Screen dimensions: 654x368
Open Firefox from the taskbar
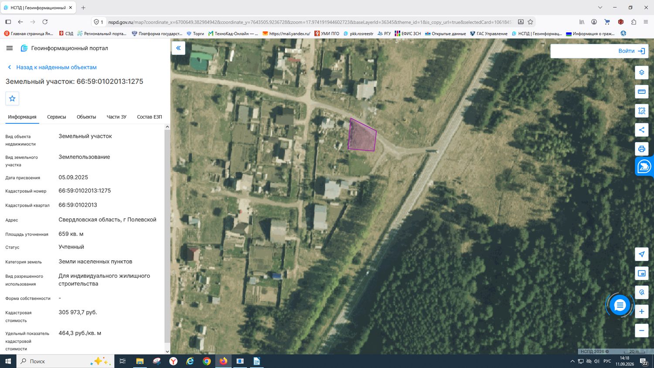tap(223, 361)
